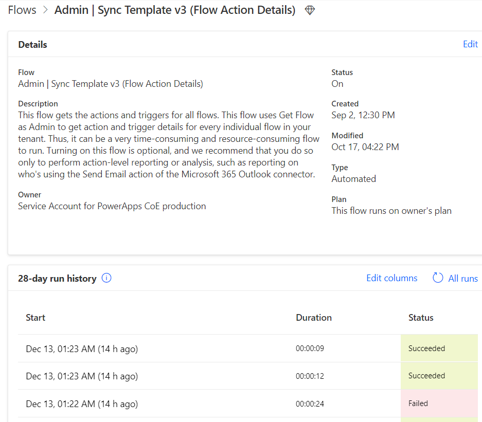The image size is (482, 422).
Task: Click the Status column header
Action: 420,317
